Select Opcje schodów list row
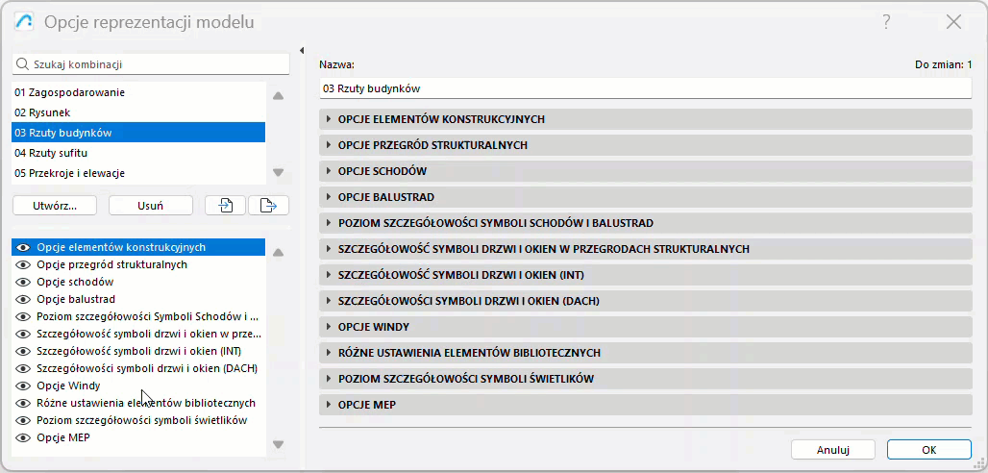This screenshot has height=473, width=988. pyautogui.click(x=138, y=282)
